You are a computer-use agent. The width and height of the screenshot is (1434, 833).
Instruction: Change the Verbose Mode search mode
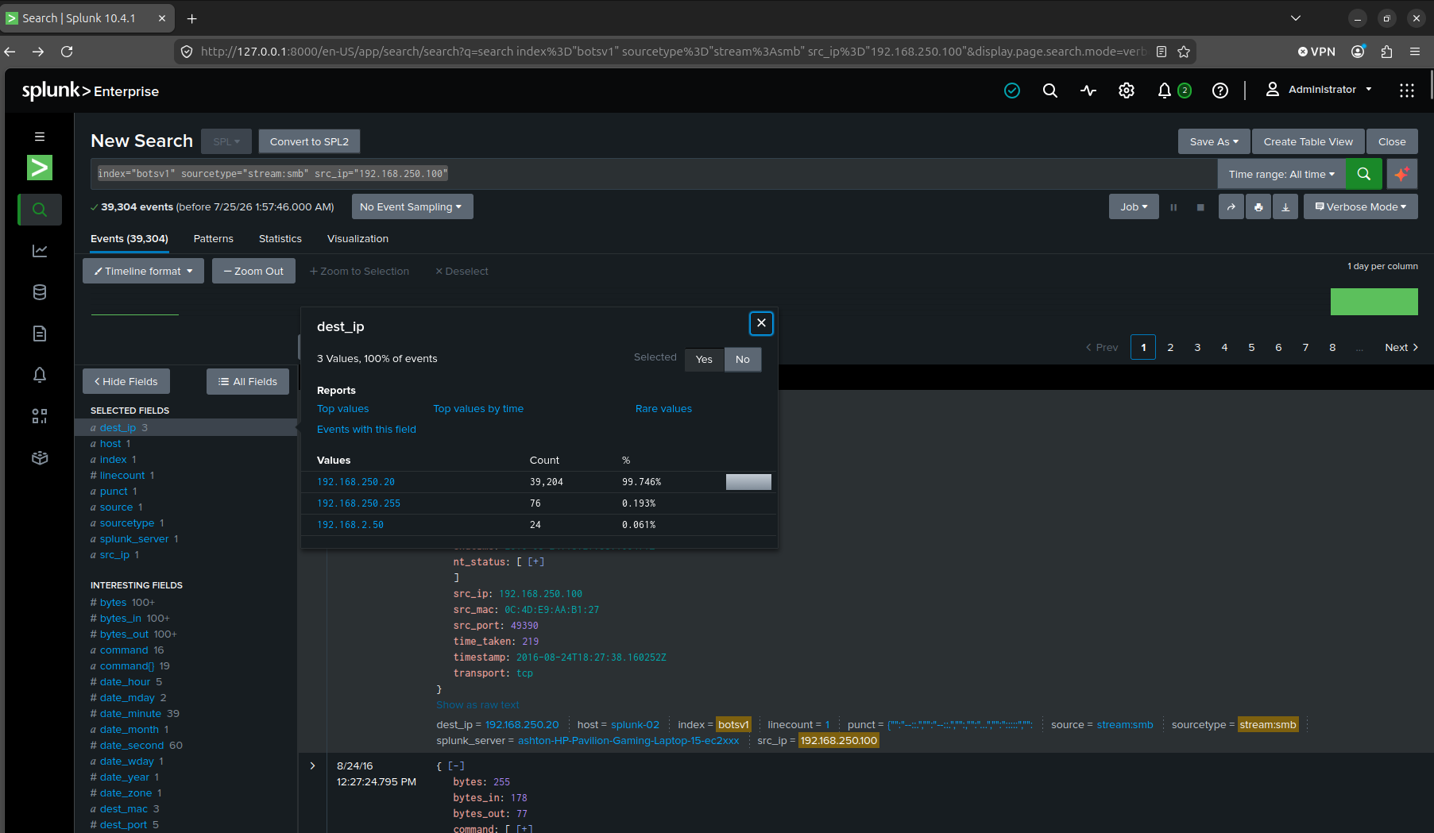tap(1361, 207)
